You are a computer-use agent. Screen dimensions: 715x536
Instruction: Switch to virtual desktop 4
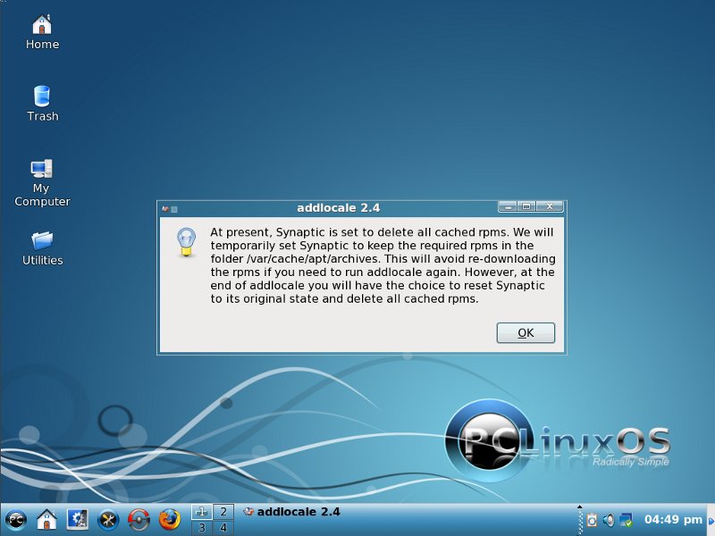(223, 528)
